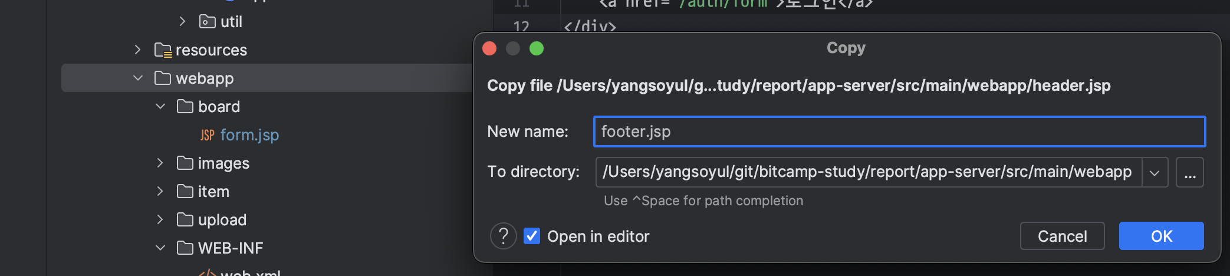This screenshot has height=276, width=1230.
Task: Select the util folder icon
Action: pyautogui.click(x=208, y=22)
